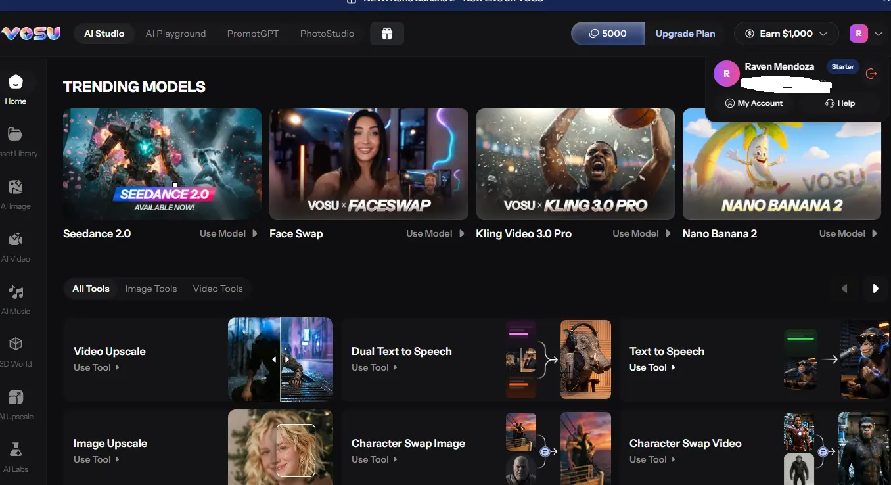The height and width of the screenshot is (485, 891).
Task: Click the Seedance 2.0 model name
Action: coord(97,233)
